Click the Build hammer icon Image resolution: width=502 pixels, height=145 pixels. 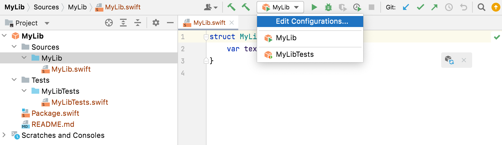tap(231, 7)
